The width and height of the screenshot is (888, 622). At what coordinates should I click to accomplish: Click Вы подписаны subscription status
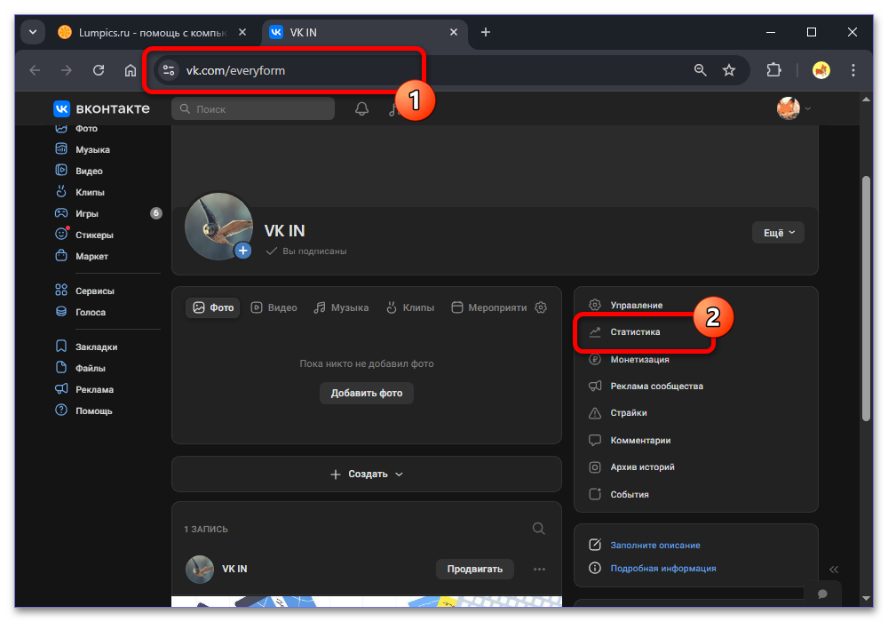306,251
